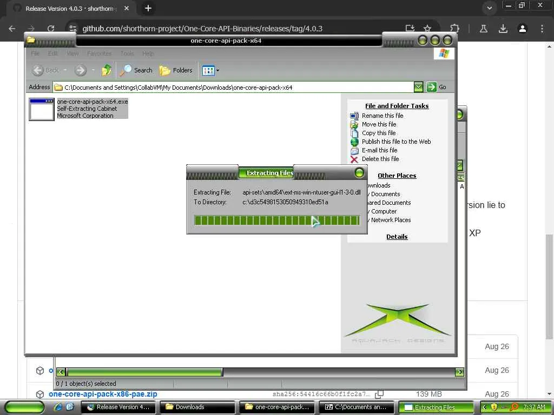Open the browser three-dot menu
The image size is (554, 415).
(542, 29)
